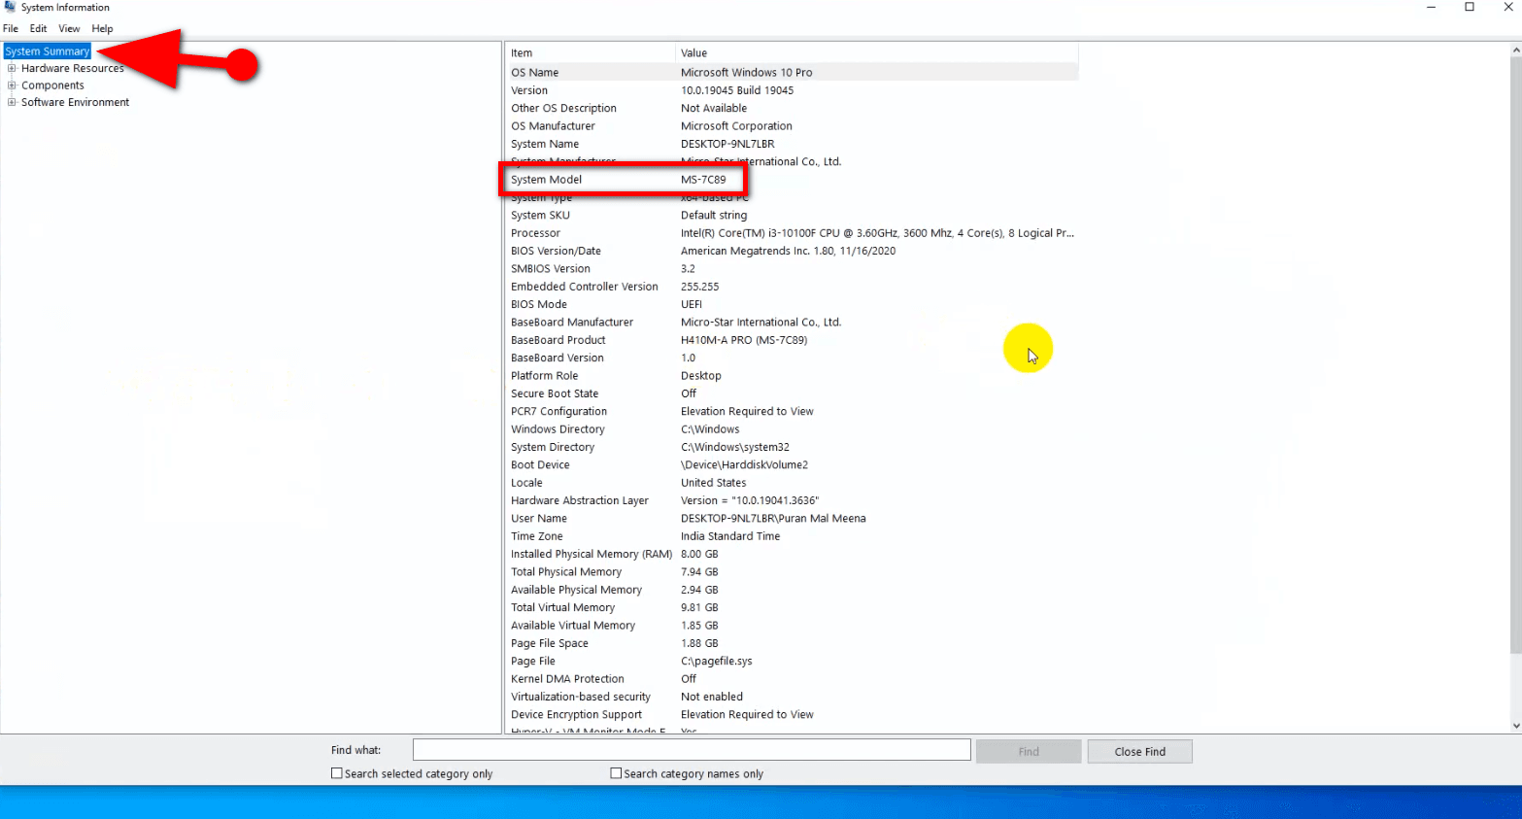
Task: Select System Summary in the tree
Action: (x=47, y=51)
